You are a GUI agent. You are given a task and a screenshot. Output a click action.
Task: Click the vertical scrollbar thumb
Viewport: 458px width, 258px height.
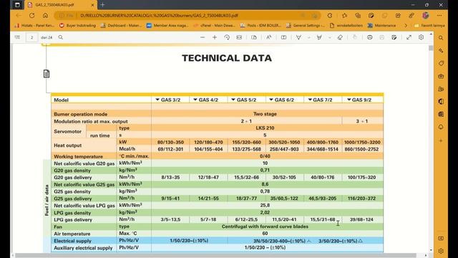tap(431, 48)
